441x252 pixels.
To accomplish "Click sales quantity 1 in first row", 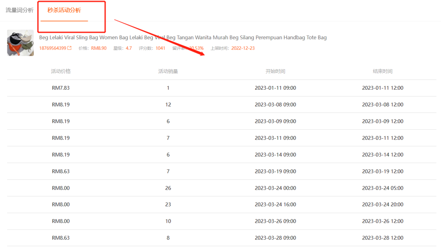I will [168, 88].
